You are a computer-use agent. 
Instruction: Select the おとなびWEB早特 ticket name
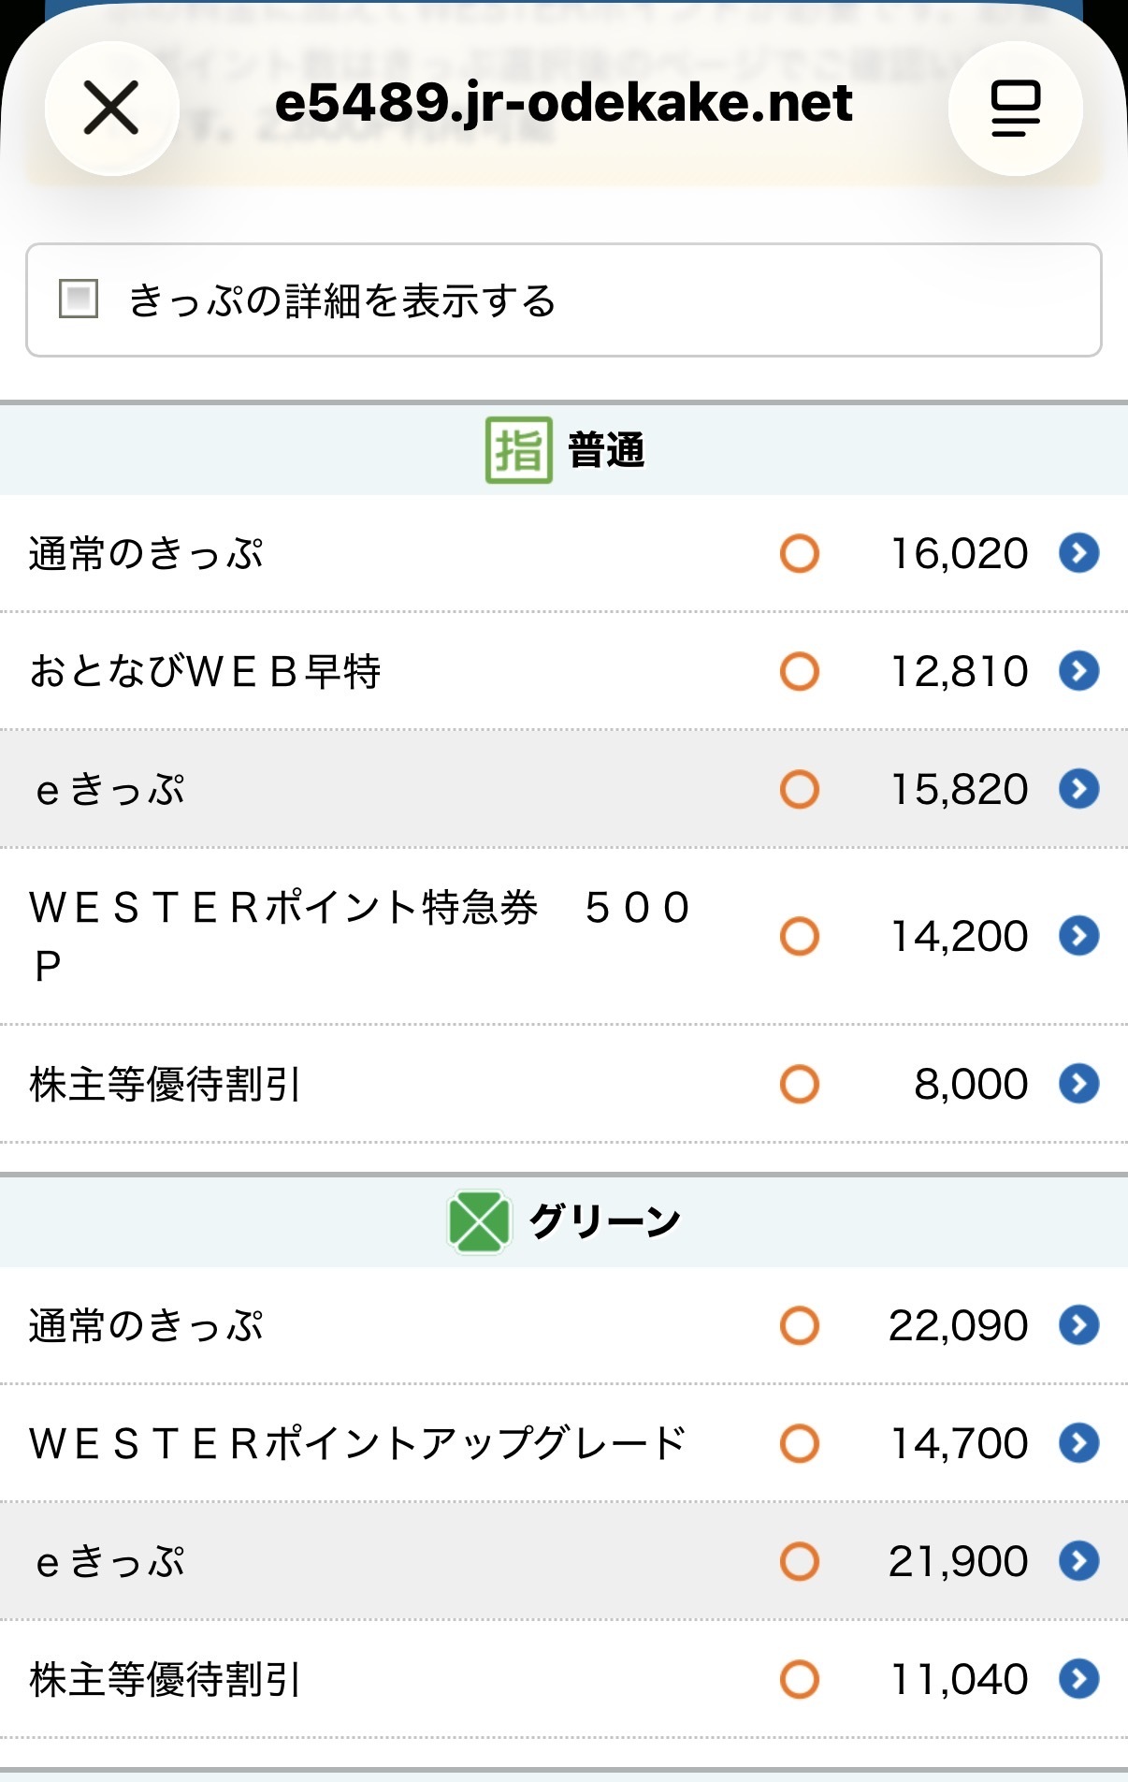205,671
